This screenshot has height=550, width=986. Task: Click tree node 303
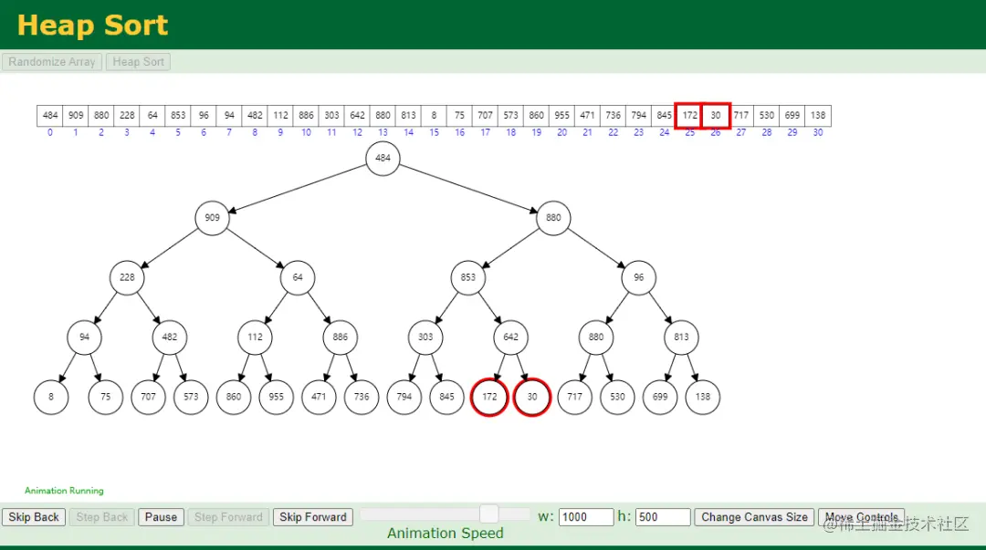[x=425, y=337]
